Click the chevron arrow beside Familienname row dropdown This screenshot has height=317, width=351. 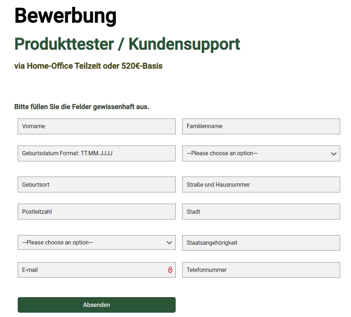pos(334,153)
